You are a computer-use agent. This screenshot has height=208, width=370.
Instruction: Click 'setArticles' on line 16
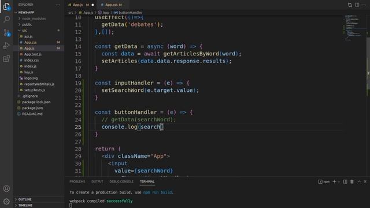[x=120, y=61]
